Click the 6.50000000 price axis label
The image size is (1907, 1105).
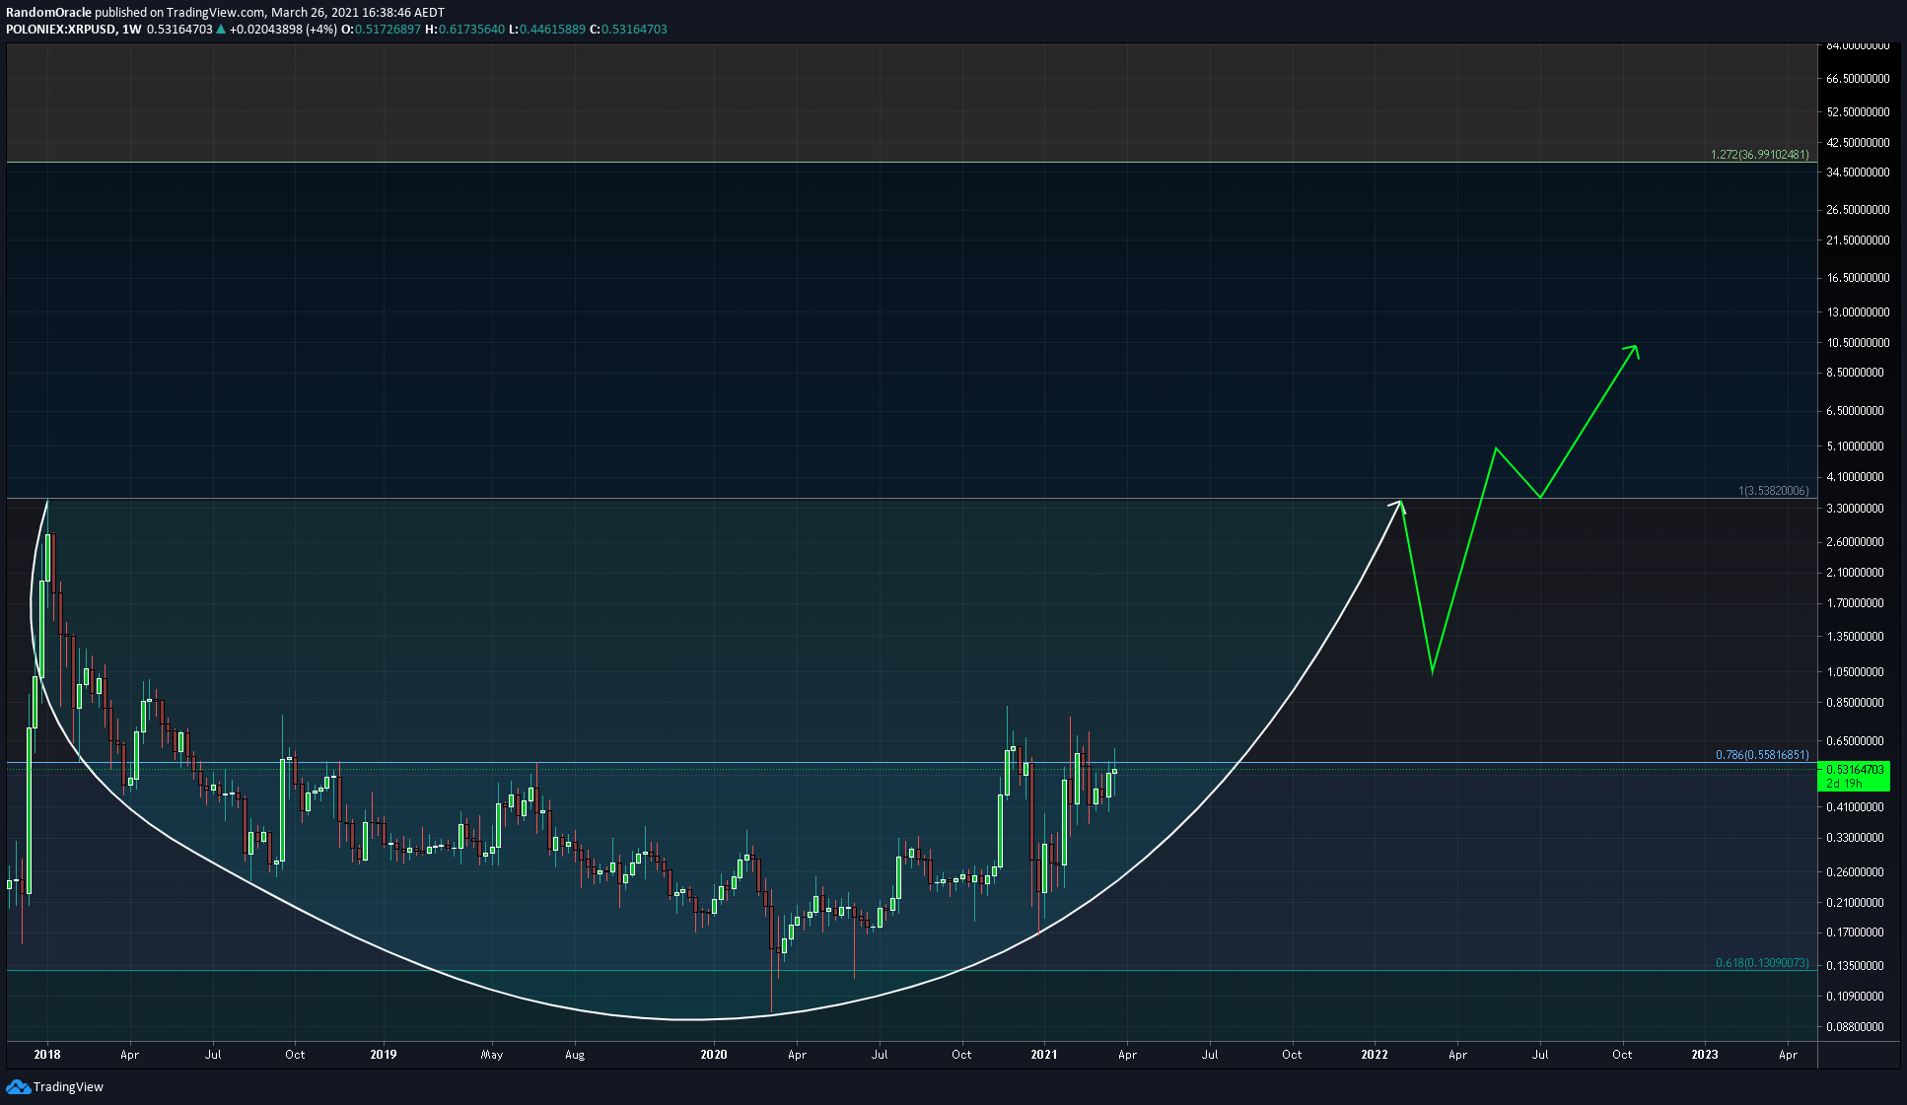(1858, 411)
